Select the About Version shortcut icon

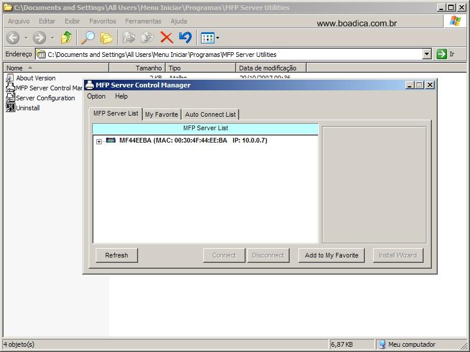tap(10, 78)
